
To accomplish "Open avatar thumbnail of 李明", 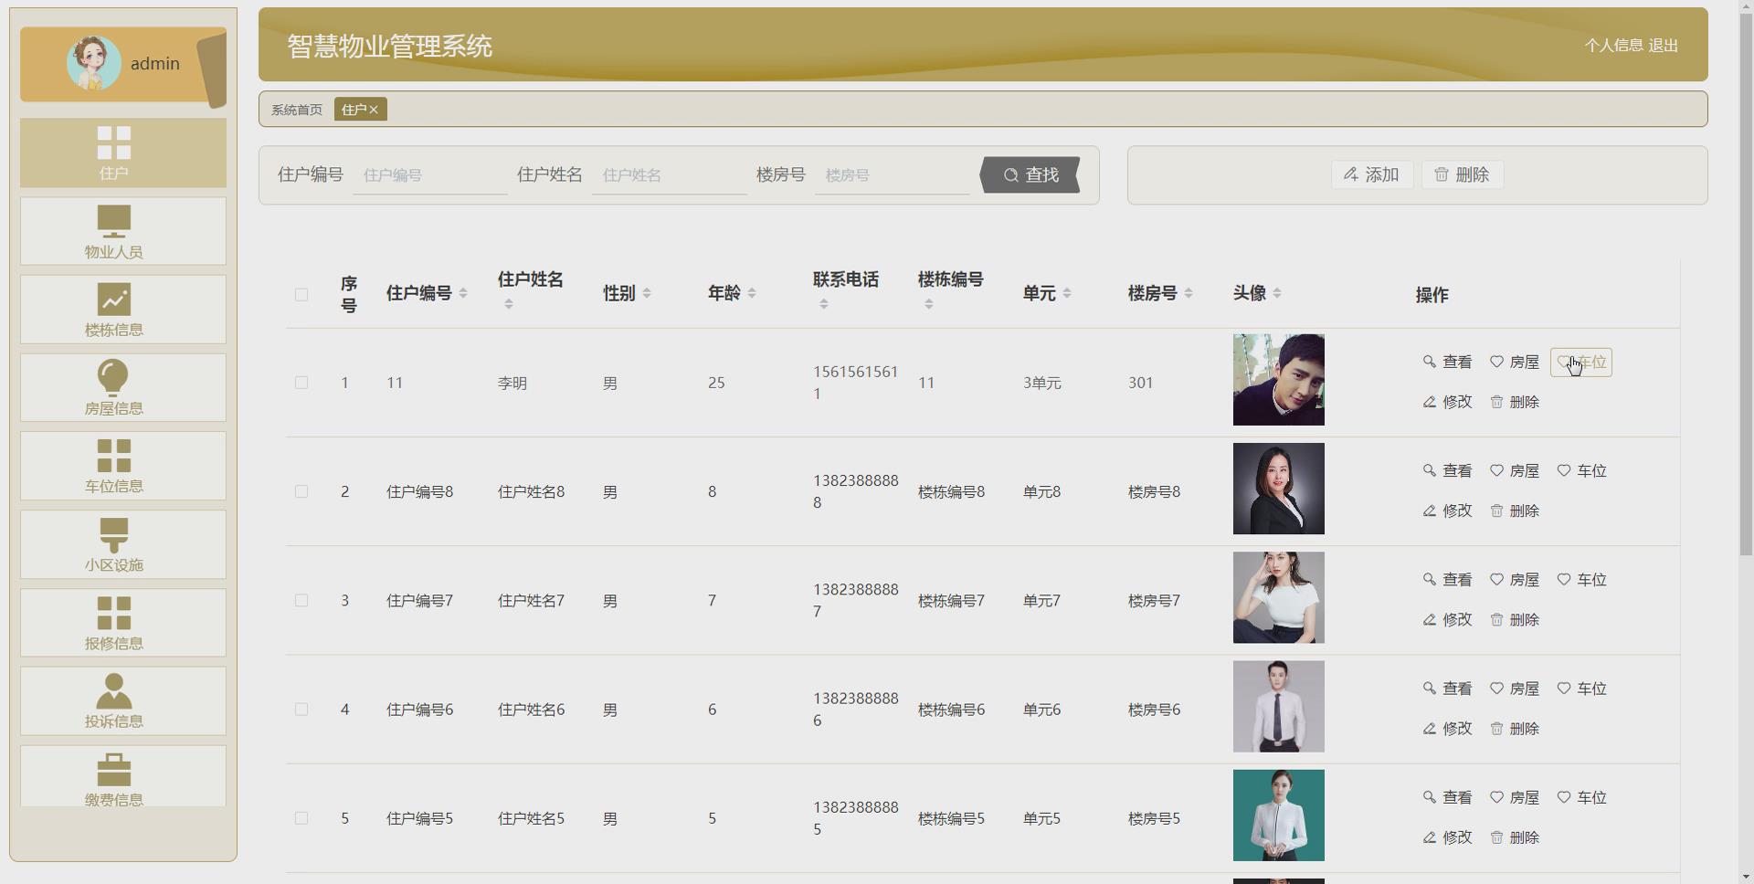I will click(1279, 380).
